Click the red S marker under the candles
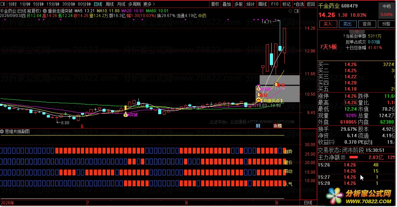 coord(82,126)
